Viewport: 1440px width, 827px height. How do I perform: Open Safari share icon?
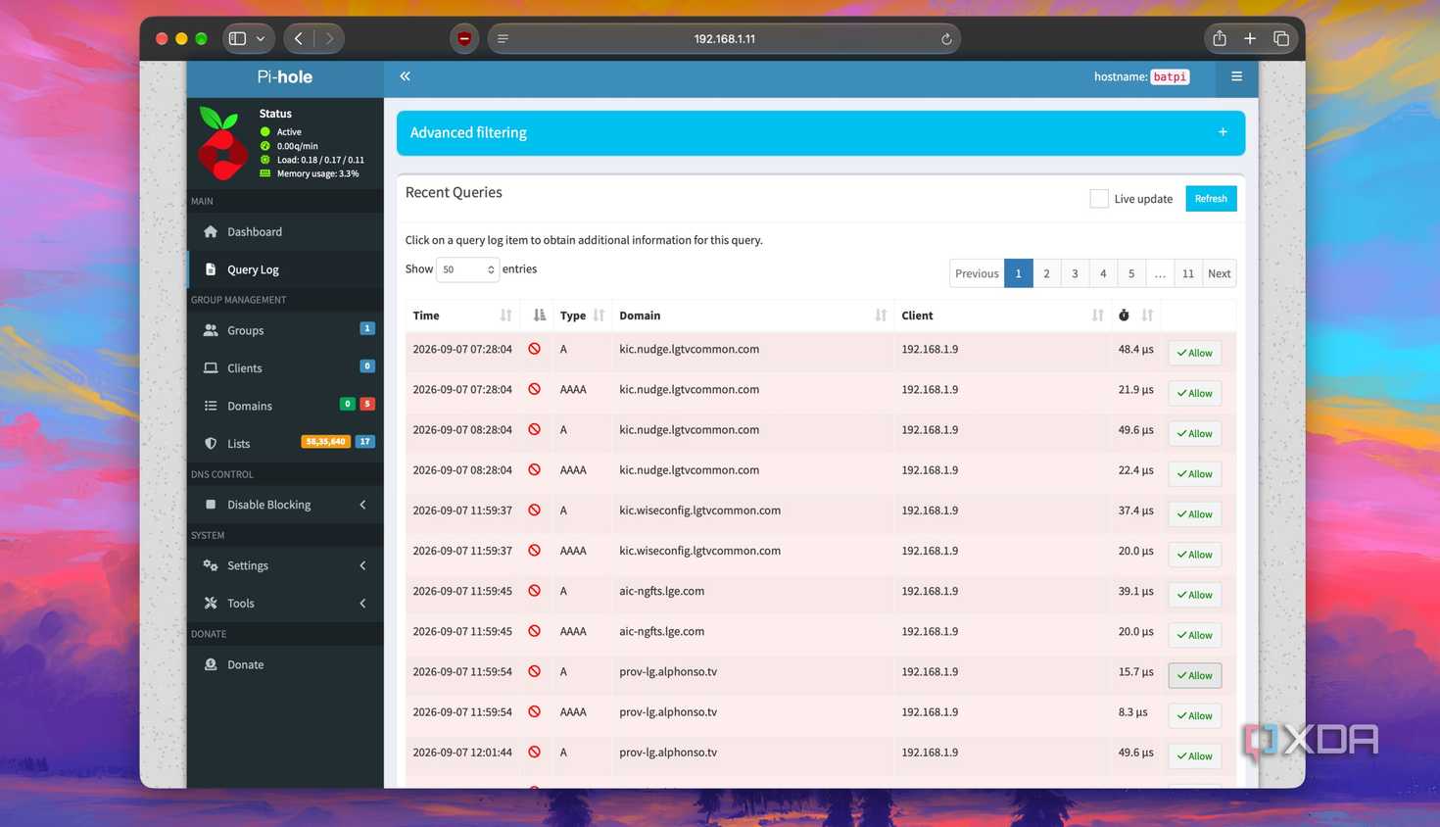click(1220, 38)
